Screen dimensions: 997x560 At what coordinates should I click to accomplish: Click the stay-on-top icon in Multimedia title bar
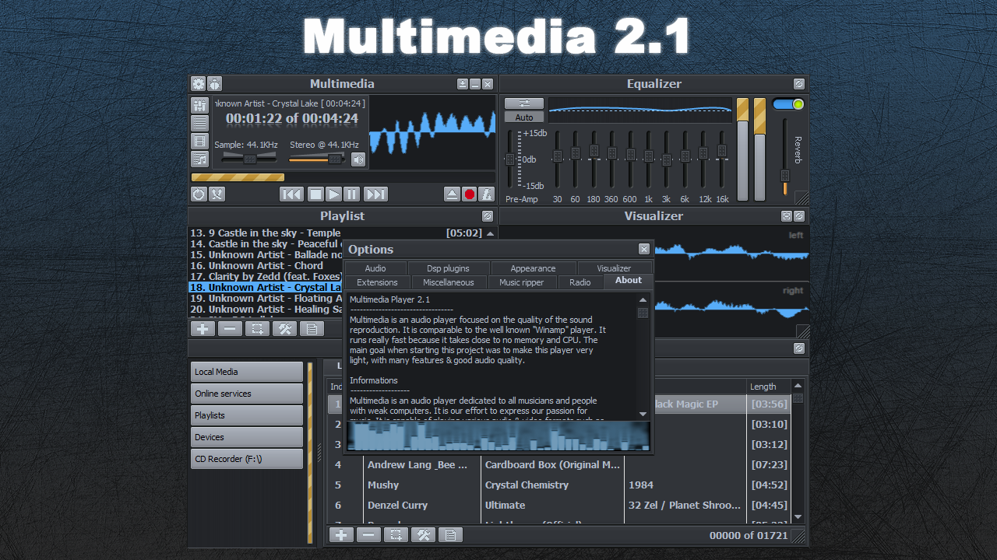tap(463, 84)
